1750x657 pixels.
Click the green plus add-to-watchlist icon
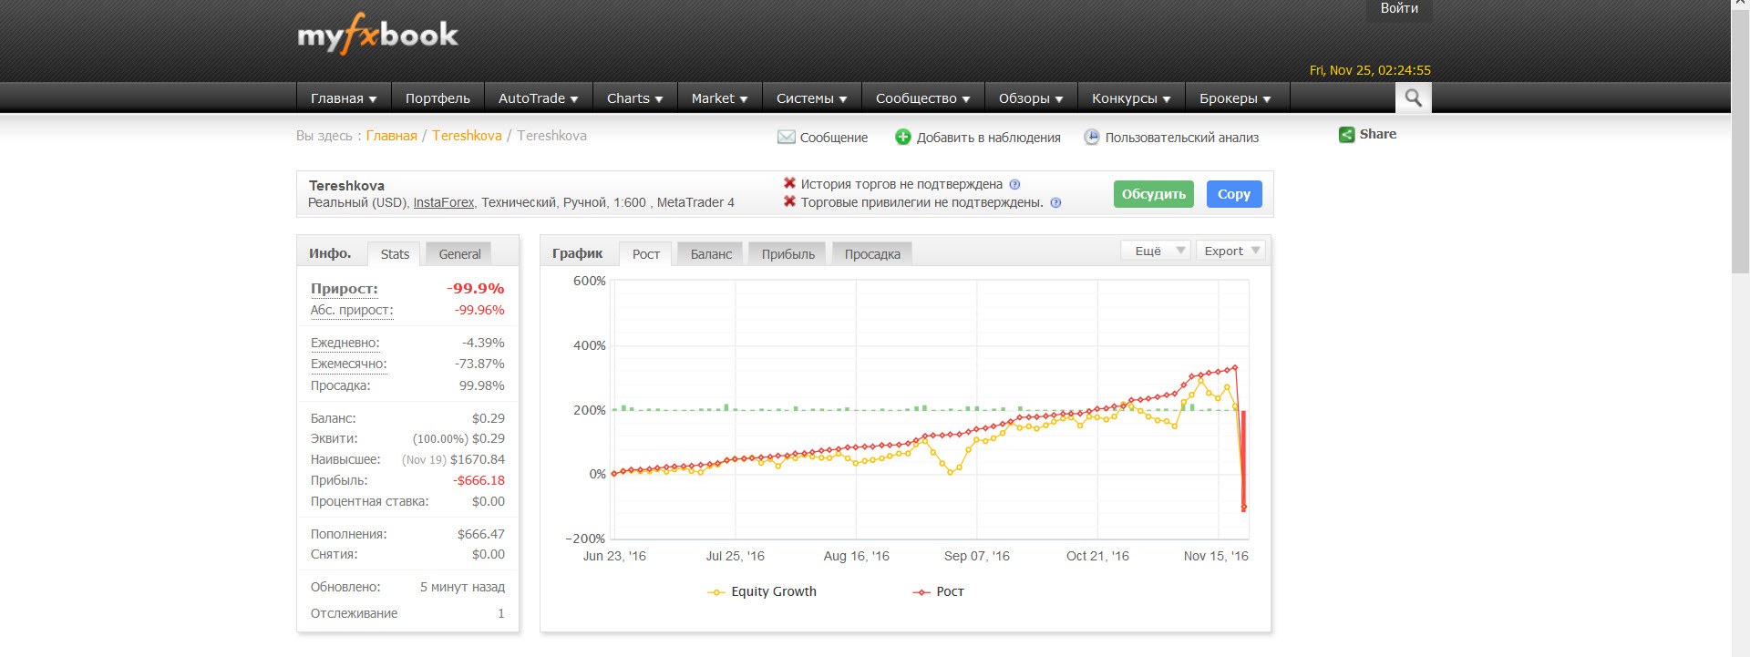[902, 137]
